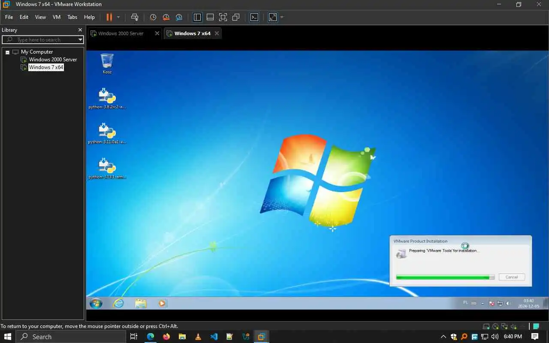The width and height of the screenshot is (549, 343).
Task: Launch Internet Explorer from guest taskbar
Action: 118,303
